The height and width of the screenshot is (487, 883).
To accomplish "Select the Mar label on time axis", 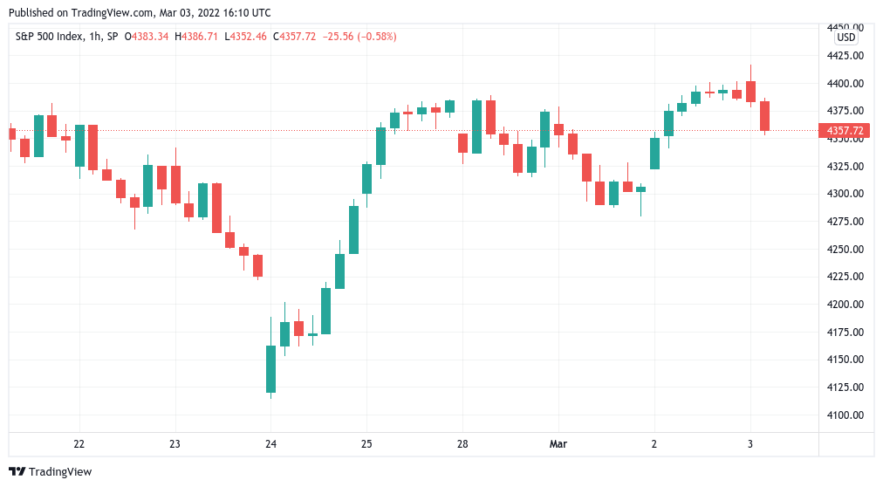I will (x=558, y=444).
